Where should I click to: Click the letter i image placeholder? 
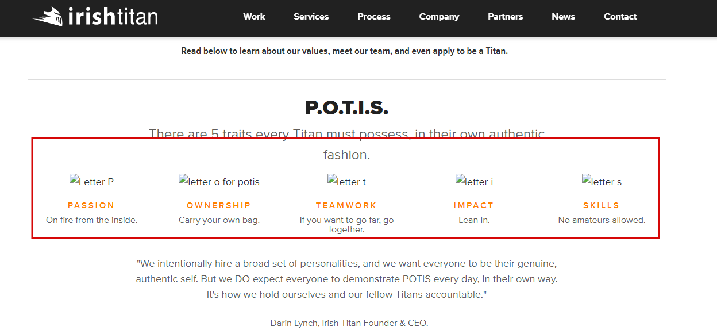474,181
